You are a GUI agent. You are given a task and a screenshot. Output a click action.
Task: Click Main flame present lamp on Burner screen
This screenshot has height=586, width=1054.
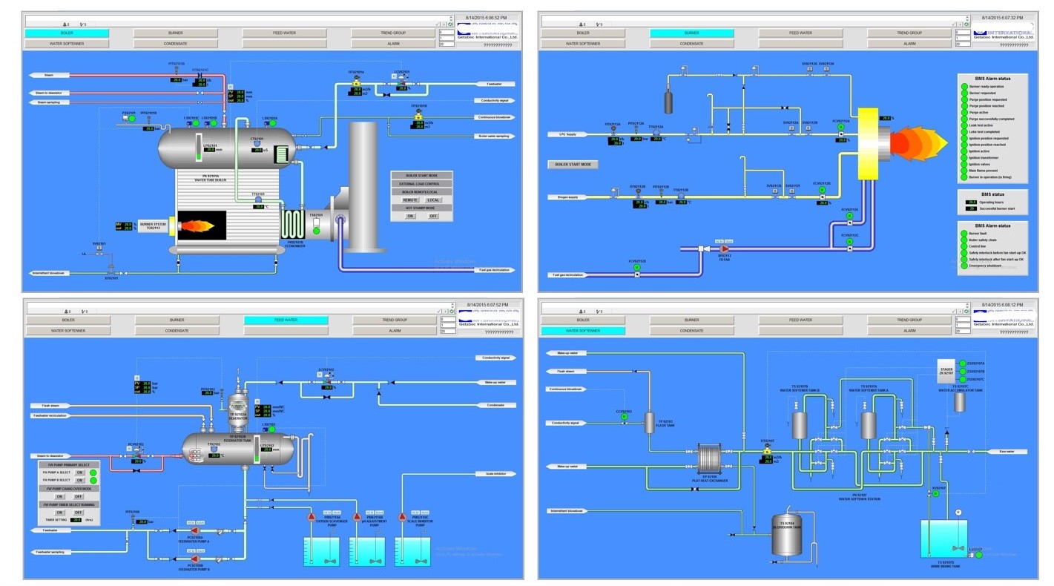click(x=964, y=171)
